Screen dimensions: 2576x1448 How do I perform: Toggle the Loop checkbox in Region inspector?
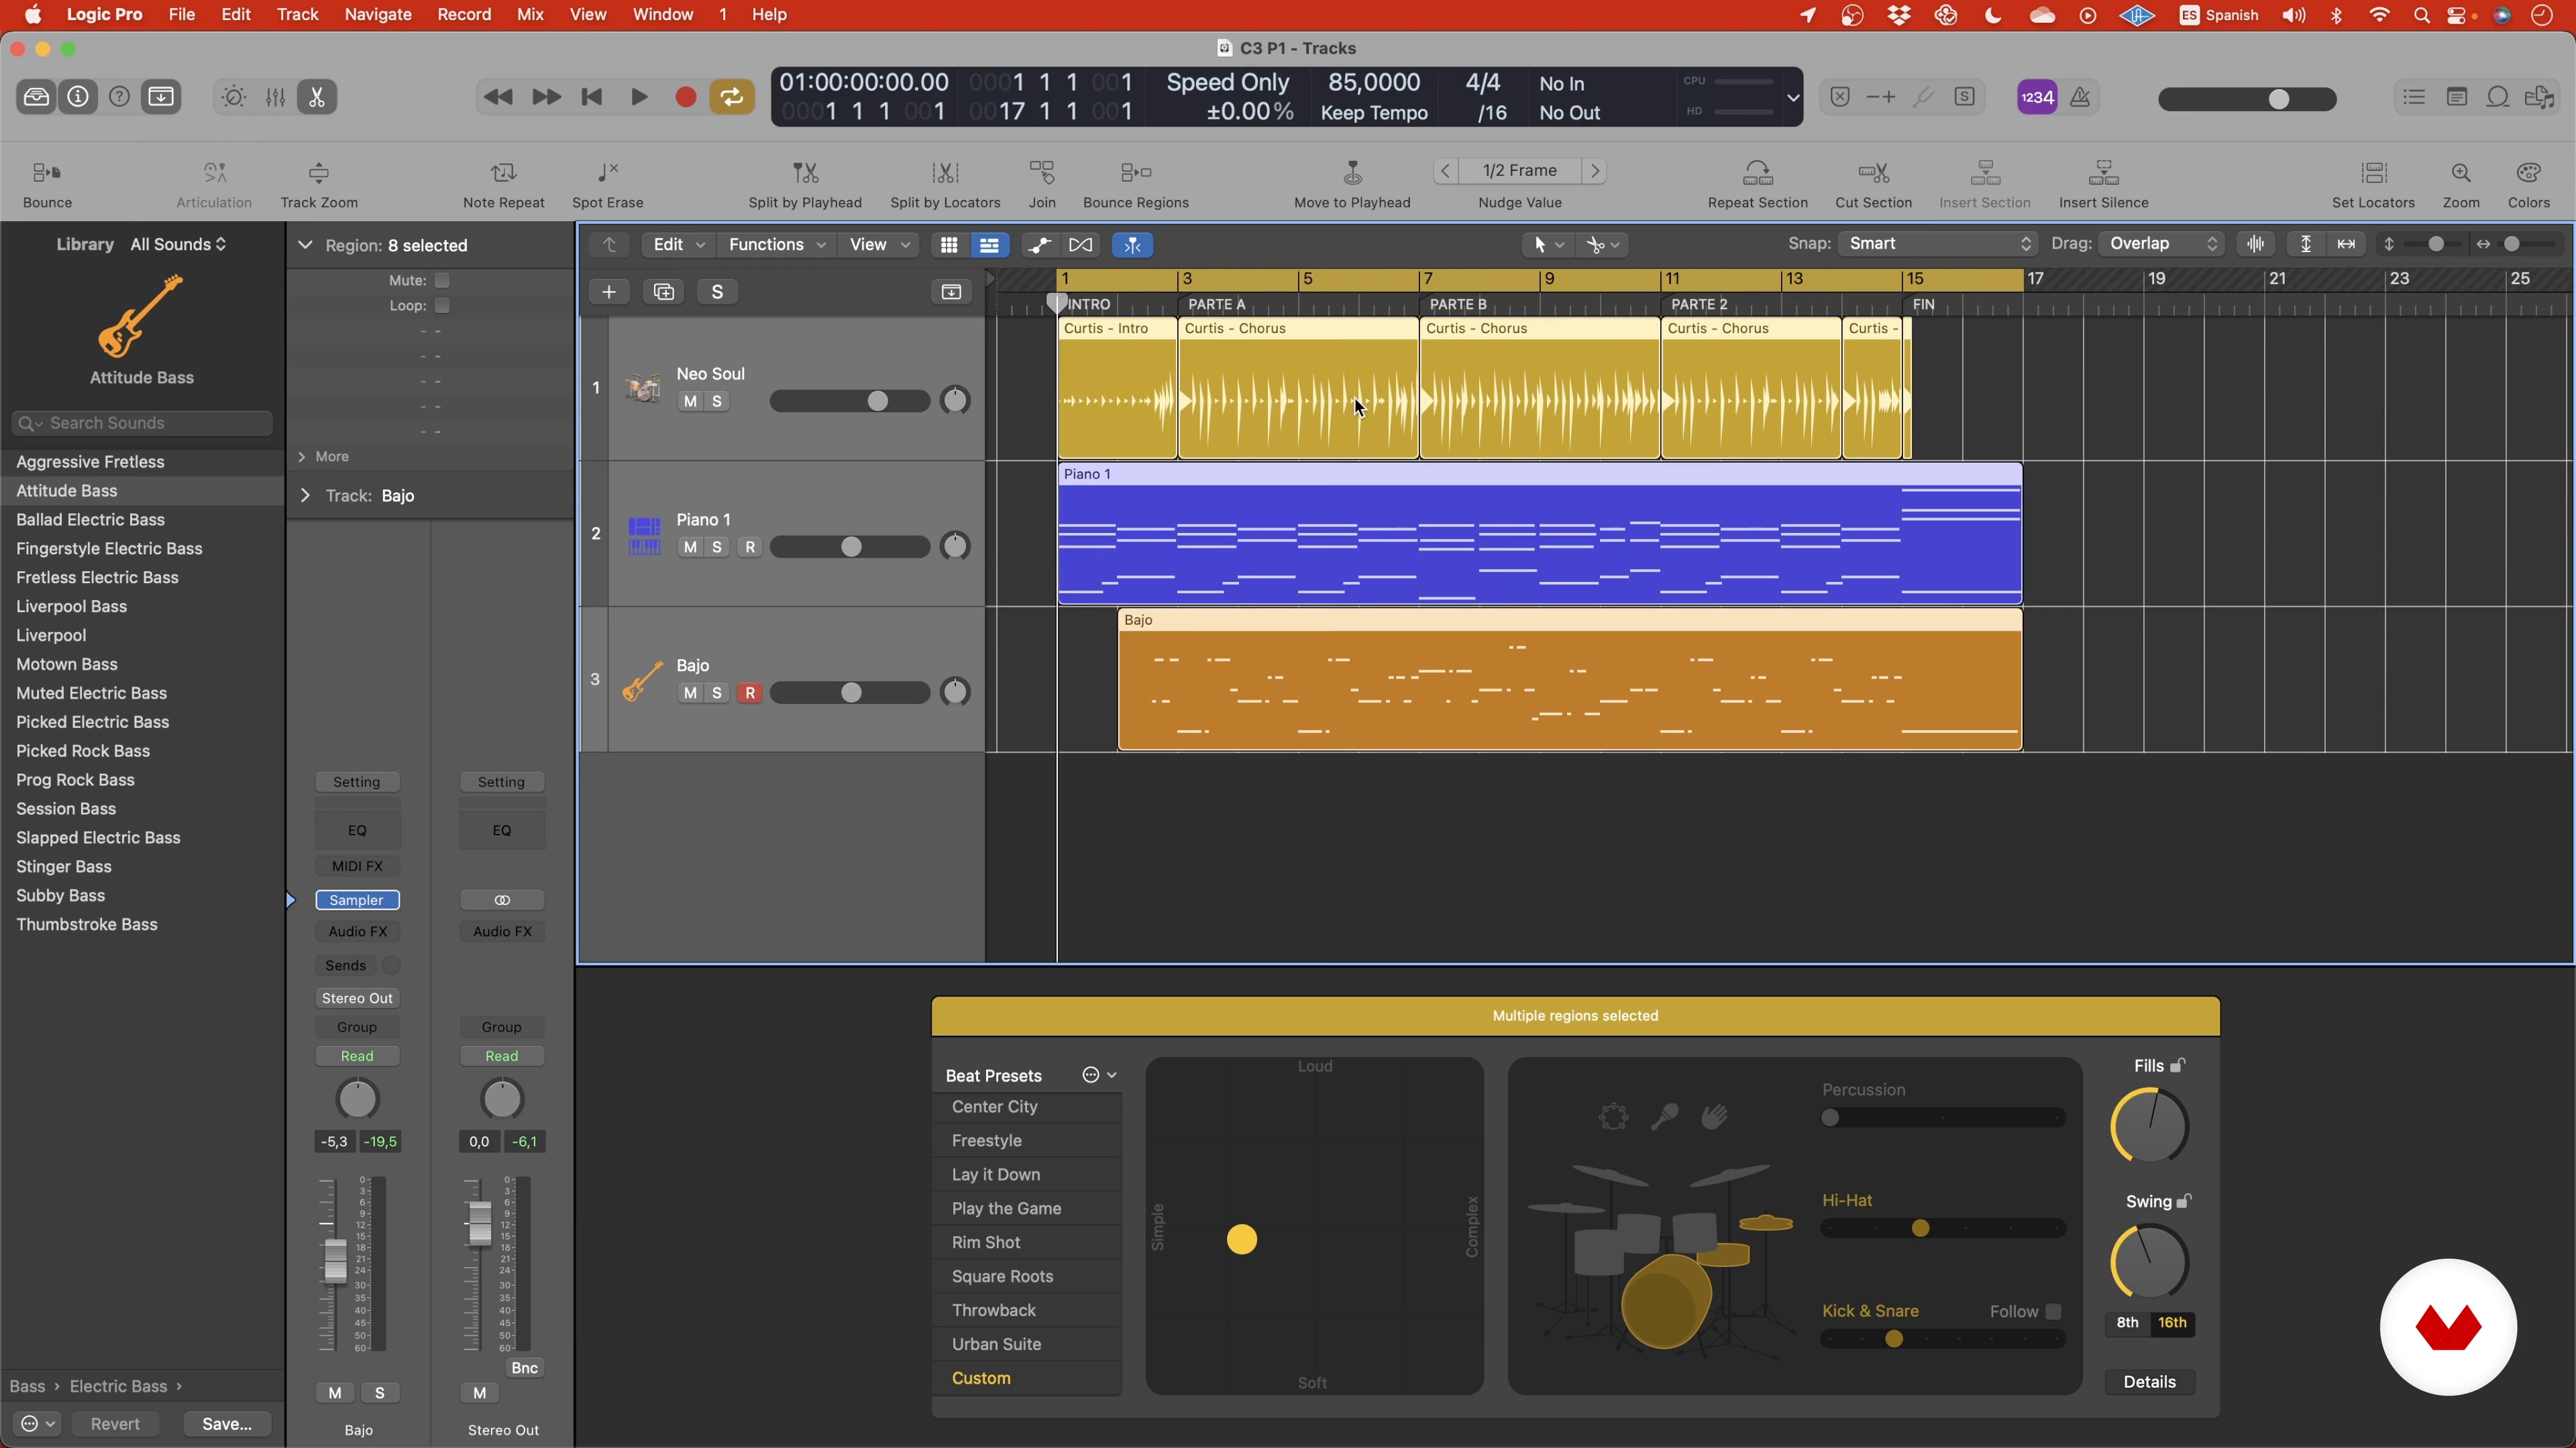[x=442, y=306]
